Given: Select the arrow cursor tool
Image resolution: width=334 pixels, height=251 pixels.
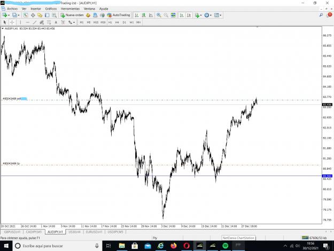Looking at the screenshot, I should (5, 22).
